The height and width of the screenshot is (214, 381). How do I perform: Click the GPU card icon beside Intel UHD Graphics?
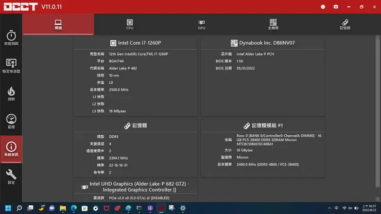tap(84, 187)
